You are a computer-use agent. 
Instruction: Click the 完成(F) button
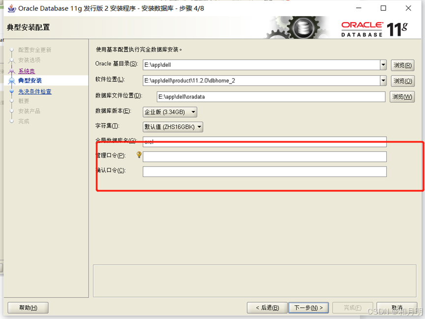(x=352, y=308)
